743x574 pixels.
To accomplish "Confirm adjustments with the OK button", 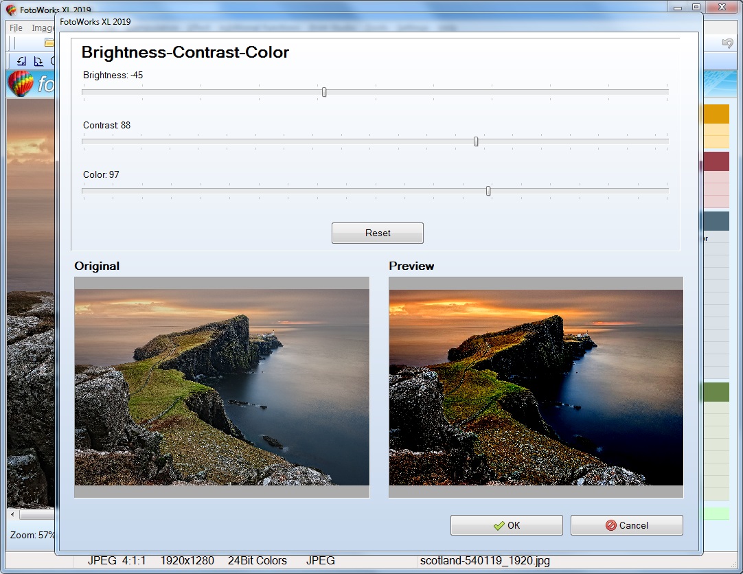I will pyautogui.click(x=506, y=525).
